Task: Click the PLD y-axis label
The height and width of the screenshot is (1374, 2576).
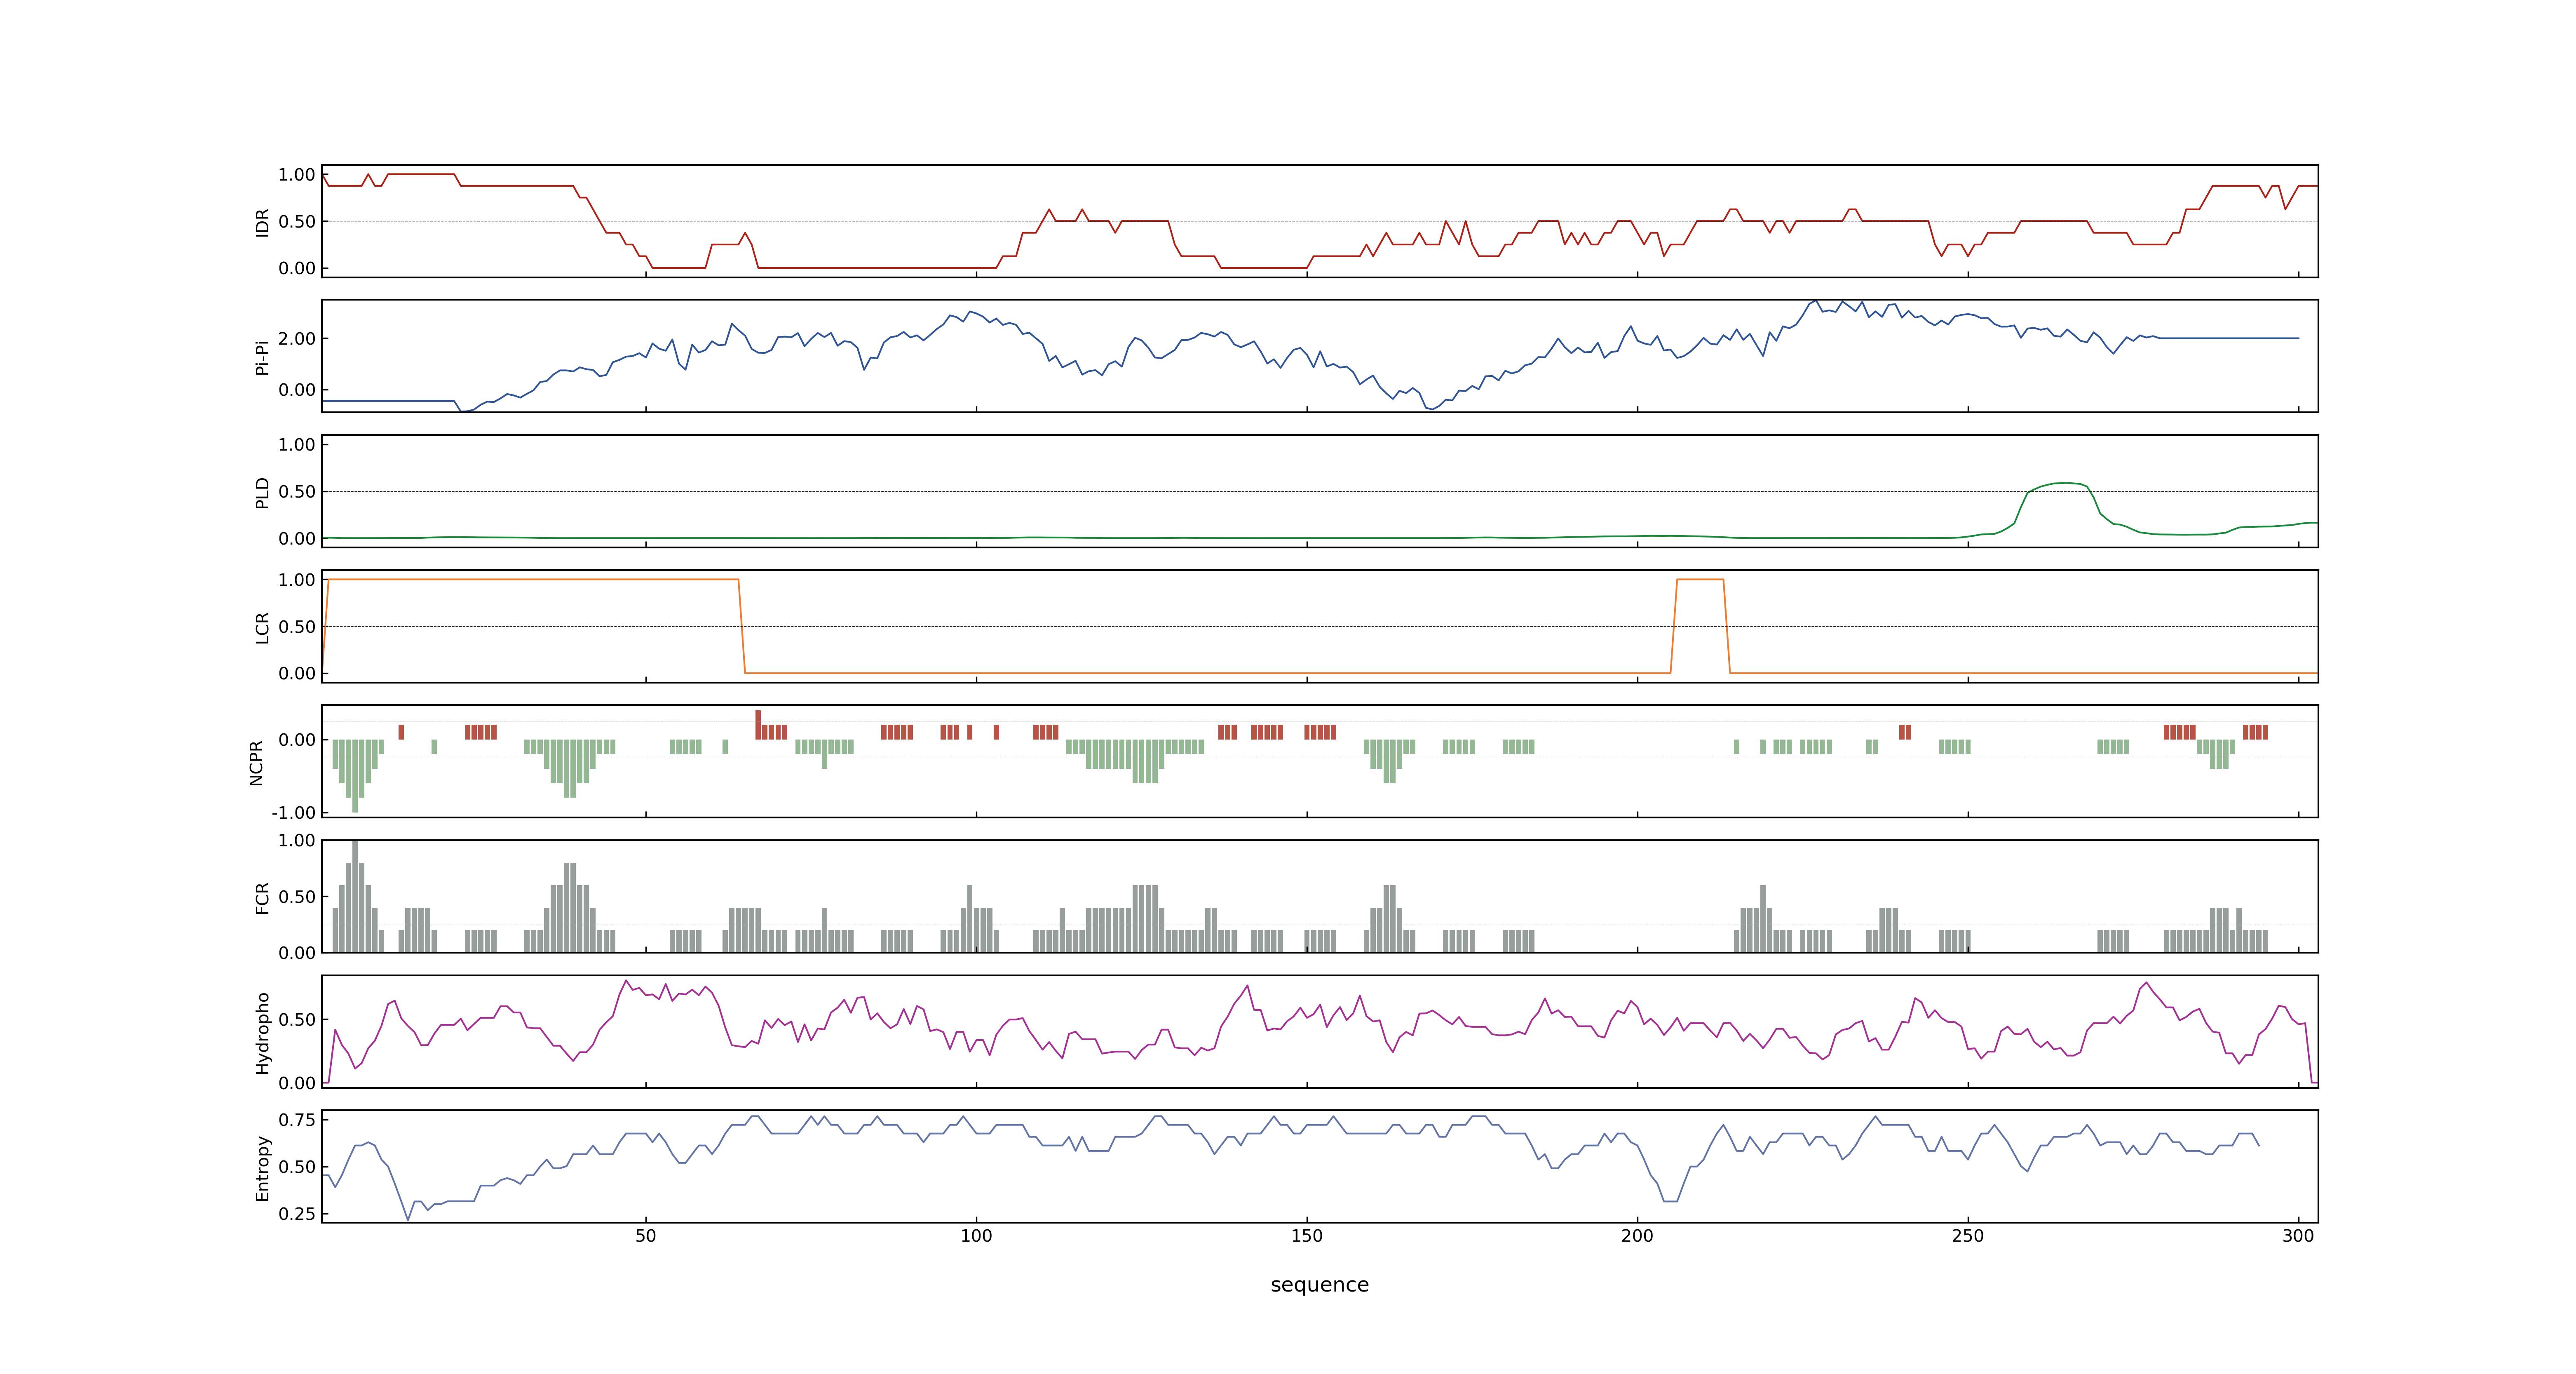Action: click(262, 492)
